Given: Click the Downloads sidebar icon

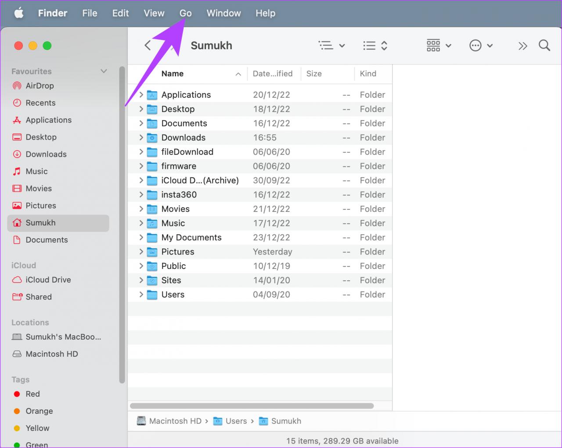Looking at the screenshot, I should point(17,154).
